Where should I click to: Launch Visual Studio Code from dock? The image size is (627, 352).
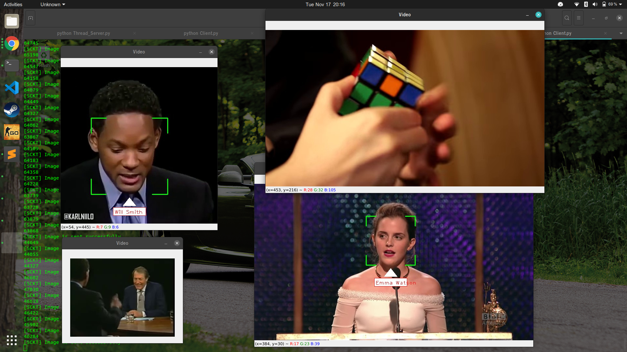[12, 88]
